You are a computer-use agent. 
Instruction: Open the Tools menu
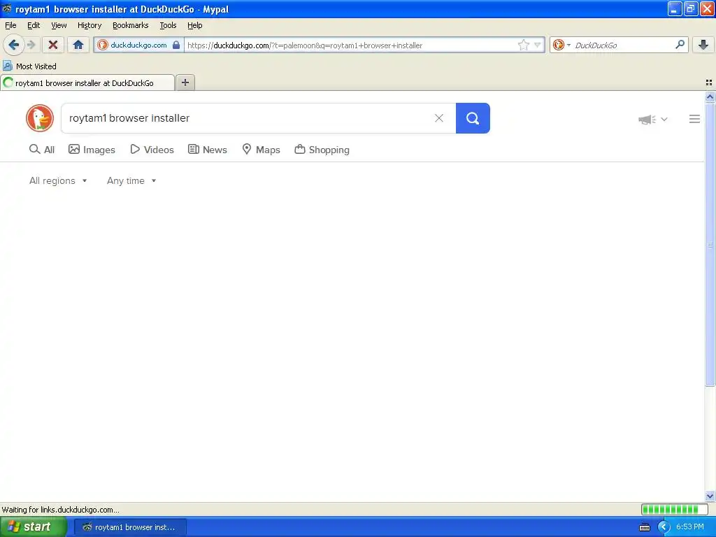(168, 25)
